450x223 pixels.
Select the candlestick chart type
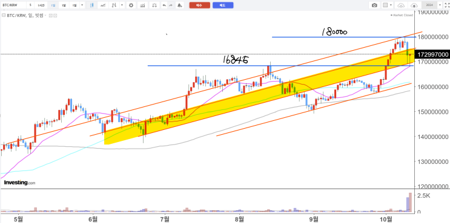pyautogui.click(x=91, y=5)
